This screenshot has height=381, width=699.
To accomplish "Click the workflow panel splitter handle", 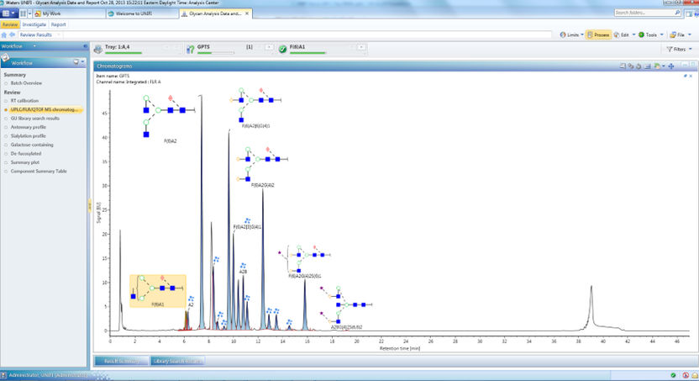I will [x=90, y=206].
